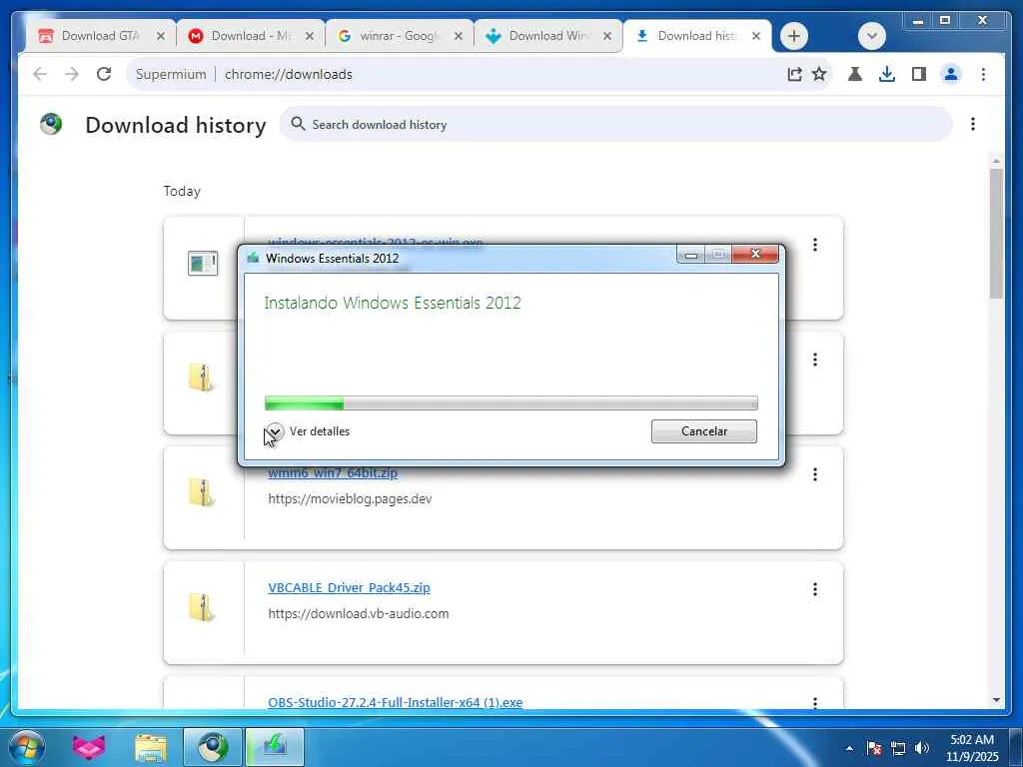Image resolution: width=1023 pixels, height=767 pixels.
Task: Go forward in browser history
Action: click(x=72, y=74)
